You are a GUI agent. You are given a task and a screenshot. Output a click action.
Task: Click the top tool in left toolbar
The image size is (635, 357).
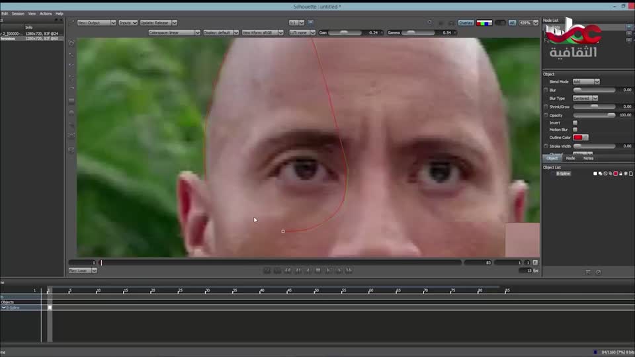71,43
